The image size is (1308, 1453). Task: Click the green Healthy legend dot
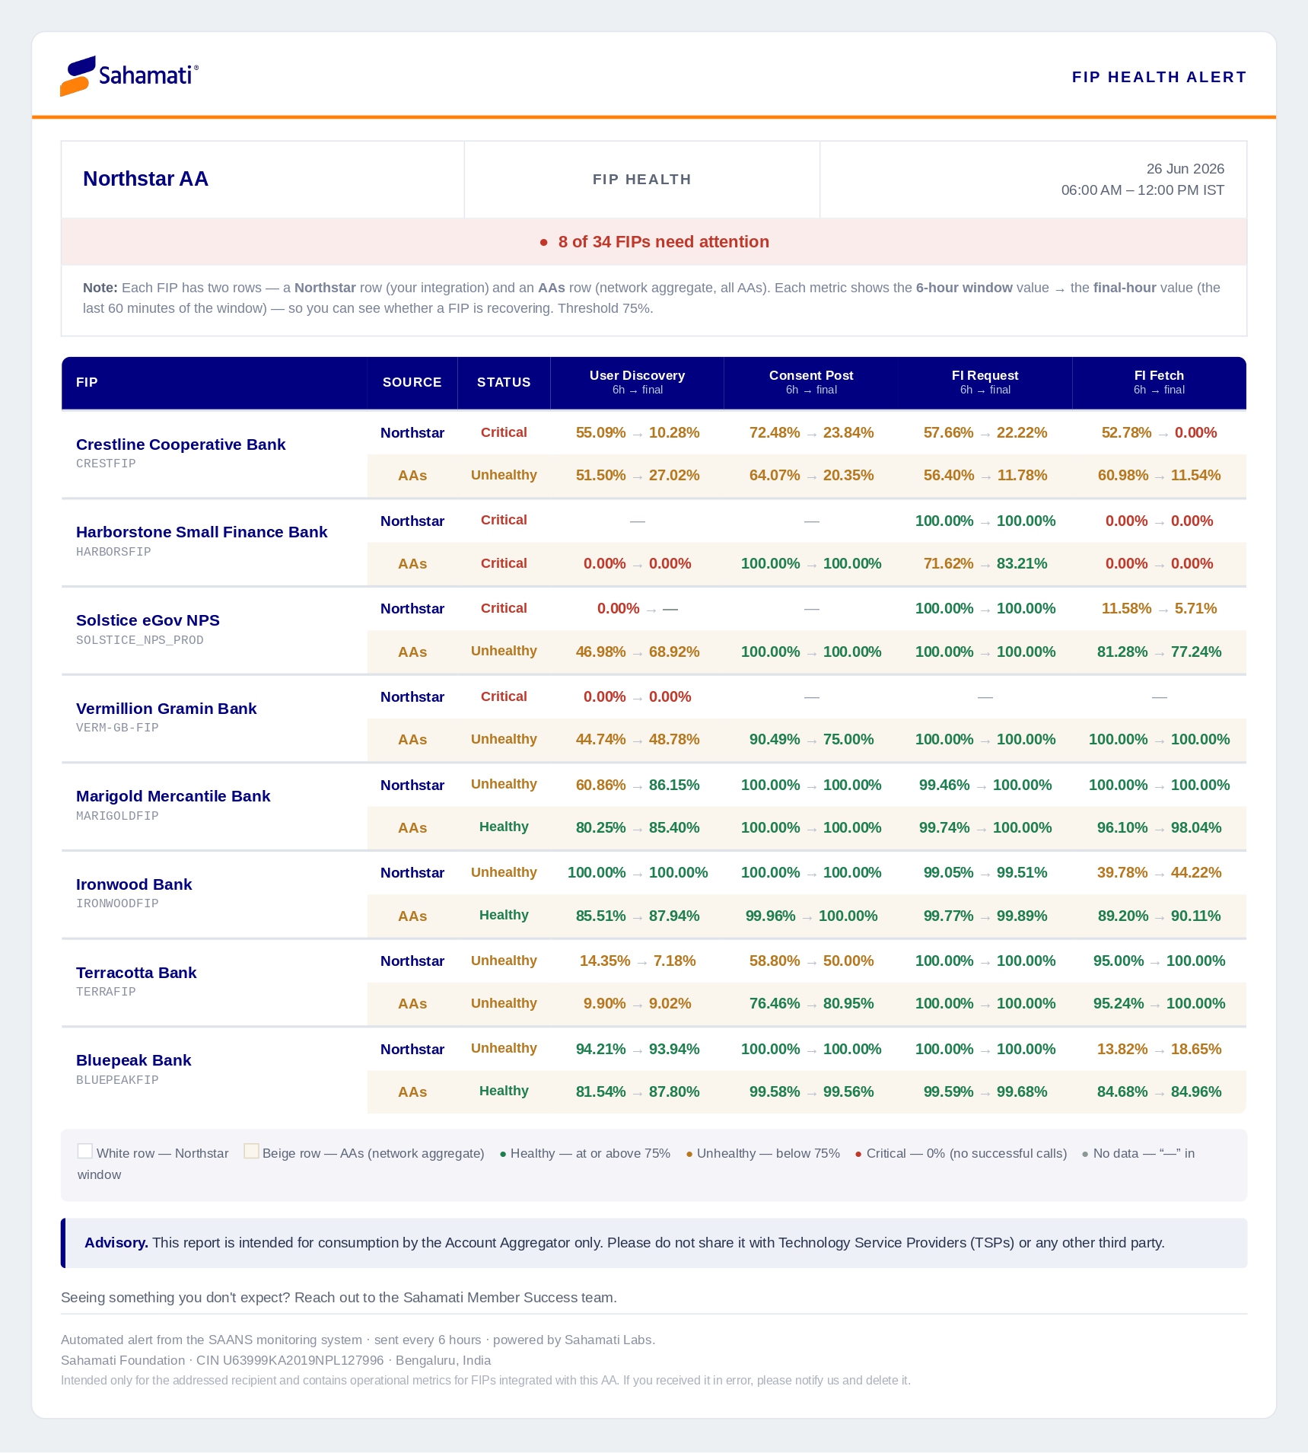coord(503,1155)
